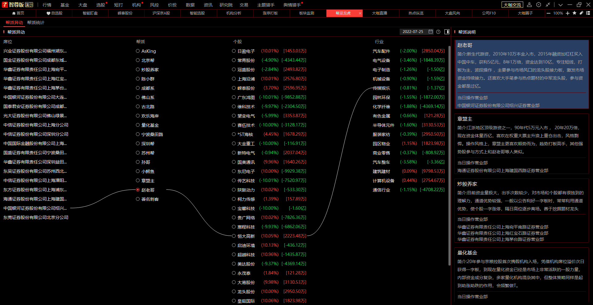
Task: Click the question mark help icon
Action: [438, 32]
